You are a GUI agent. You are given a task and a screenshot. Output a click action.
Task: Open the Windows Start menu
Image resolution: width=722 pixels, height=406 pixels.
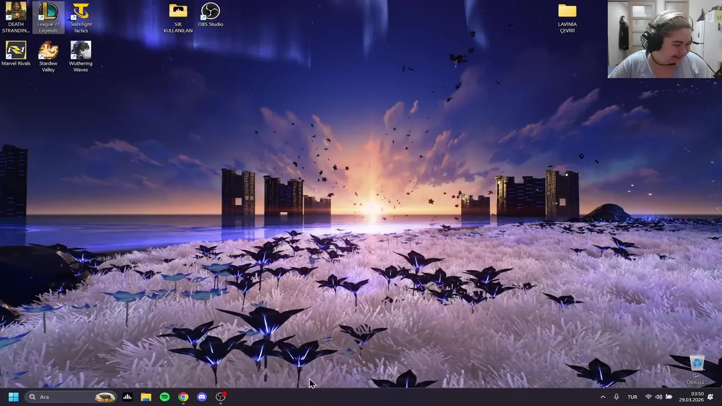tap(14, 397)
